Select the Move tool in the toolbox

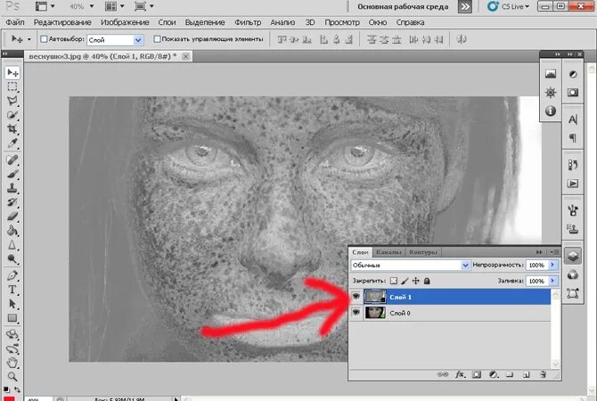pos(12,72)
